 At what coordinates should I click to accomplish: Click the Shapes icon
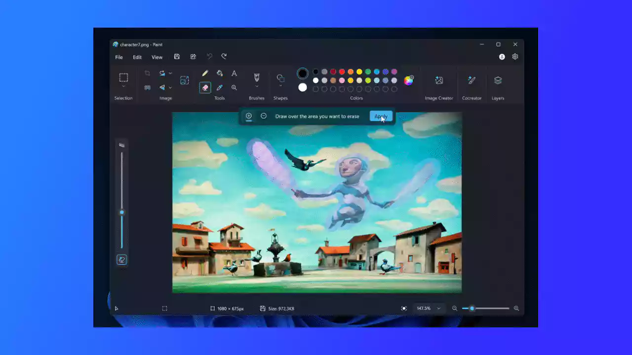click(280, 78)
